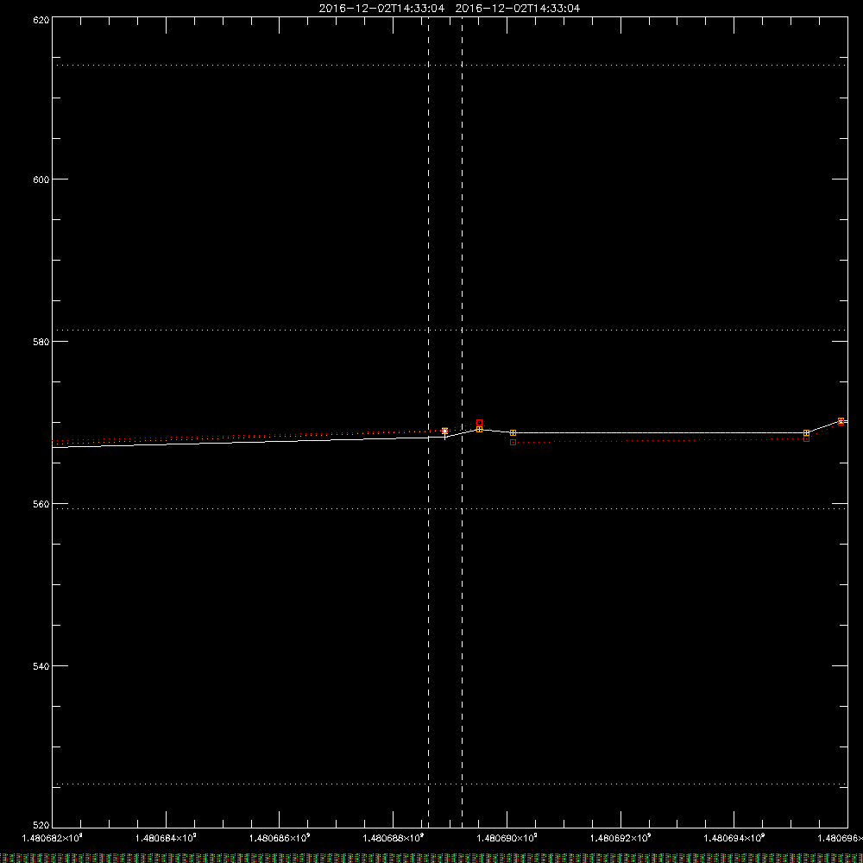Image resolution: width=863 pixels, height=863 pixels.
Task: Click the lowest dotted horizontal line near 525
Action: coord(450,784)
